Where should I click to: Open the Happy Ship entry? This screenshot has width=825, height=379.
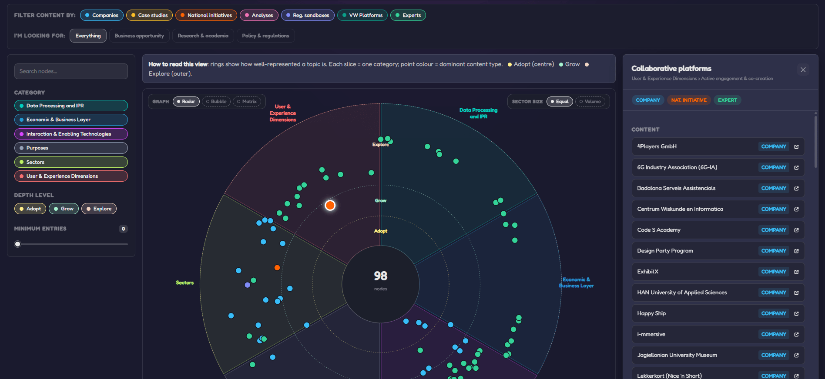[x=718, y=313]
